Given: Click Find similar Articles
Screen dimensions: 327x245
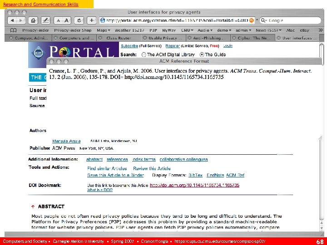Looking at the screenshot, I should [107, 168].
